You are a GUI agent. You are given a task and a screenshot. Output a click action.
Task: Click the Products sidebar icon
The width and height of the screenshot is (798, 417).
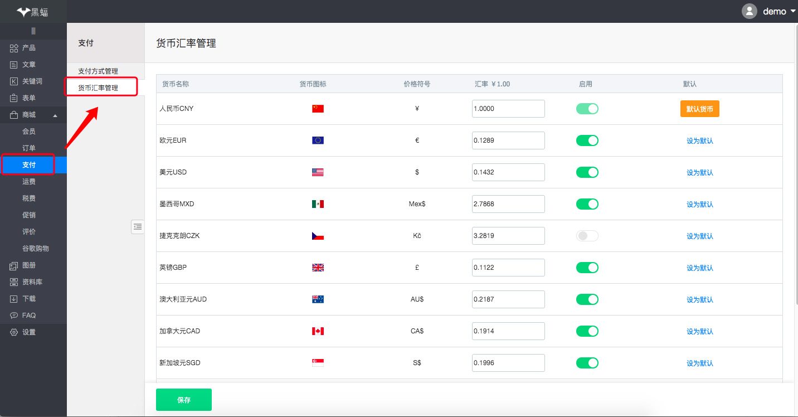(14, 48)
